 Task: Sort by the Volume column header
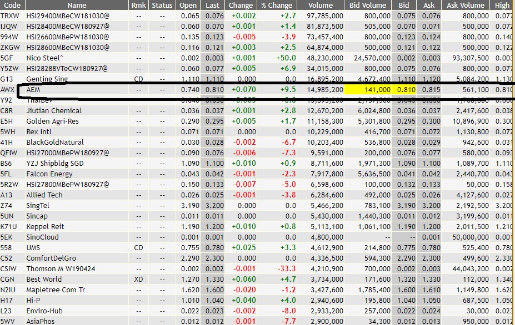(x=320, y=5)
